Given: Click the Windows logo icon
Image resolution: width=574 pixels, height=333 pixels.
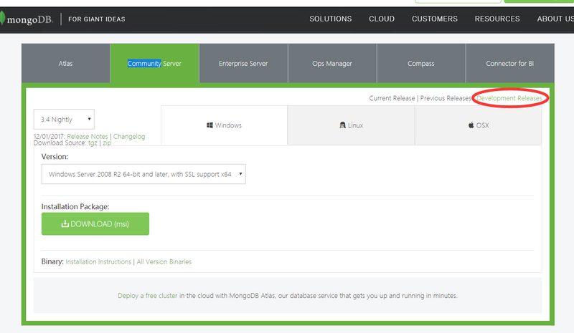Looking at the screenshot, I should [x=210, y=125].
